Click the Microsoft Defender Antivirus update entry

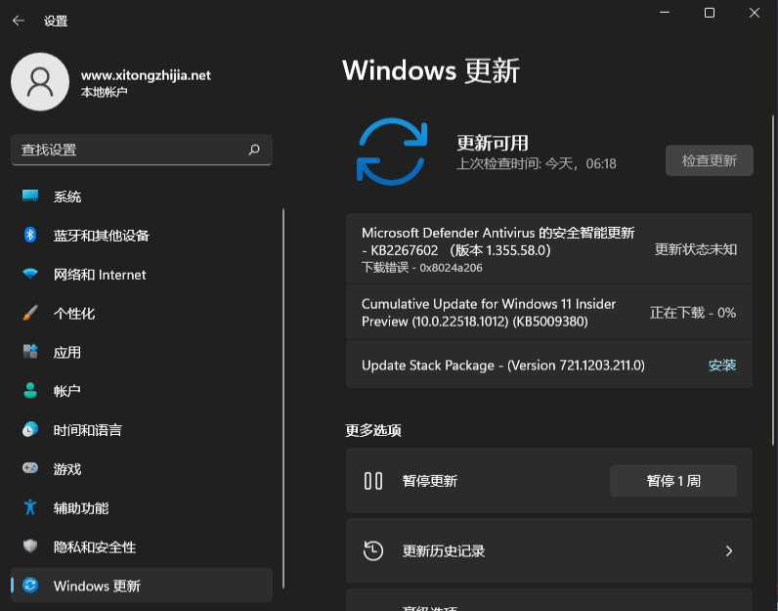pos(548,248)
